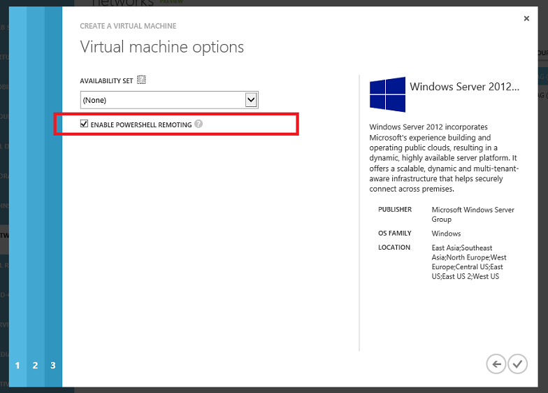Image resolution: width=548 pixels, height=393 pixels.
Task: Click the Windows Server 2012 description paragraph
Action: coord(444,158)
